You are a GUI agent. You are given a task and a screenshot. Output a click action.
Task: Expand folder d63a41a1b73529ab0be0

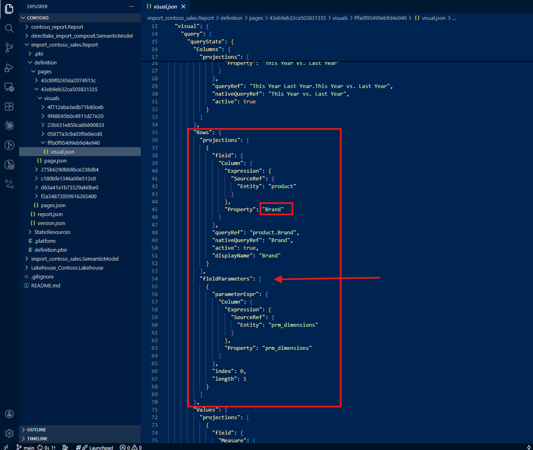click(80, 187)
